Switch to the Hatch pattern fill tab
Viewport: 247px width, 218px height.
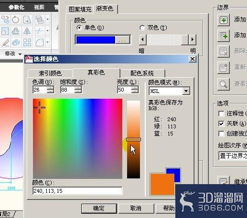point(80,10)
